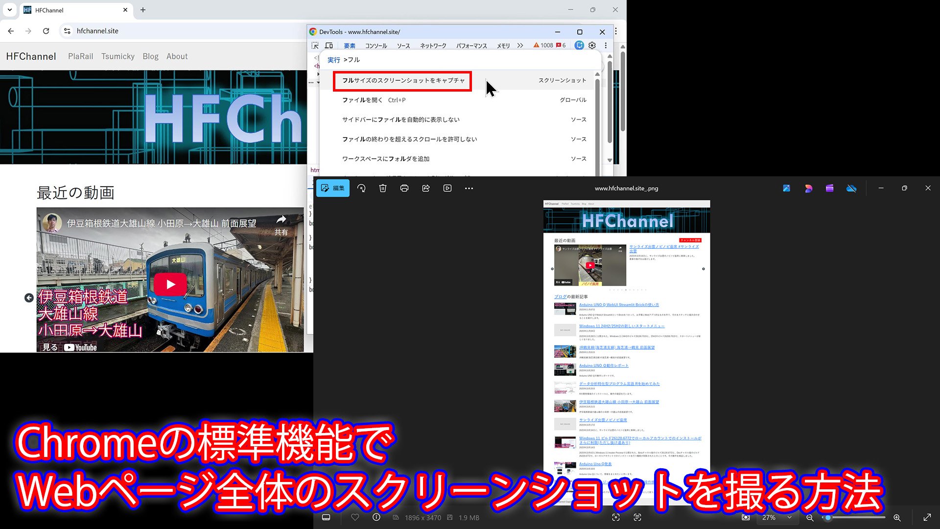Screen dimensions: 940x529
Task: Reload the hfchannel.site page
Action: click(46, 31)
